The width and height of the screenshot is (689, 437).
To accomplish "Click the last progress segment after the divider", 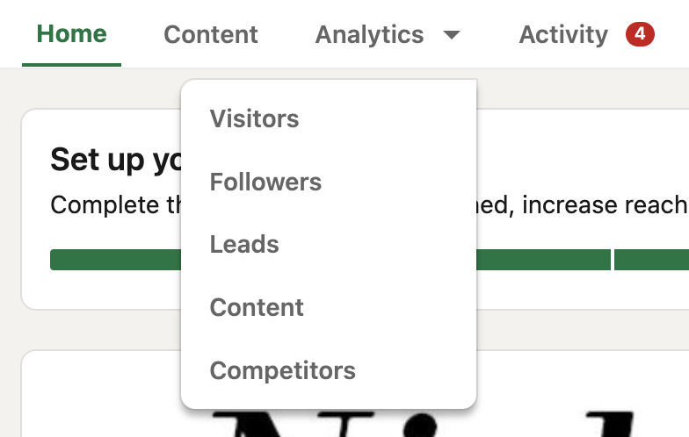I will click(x=652, y=260).
